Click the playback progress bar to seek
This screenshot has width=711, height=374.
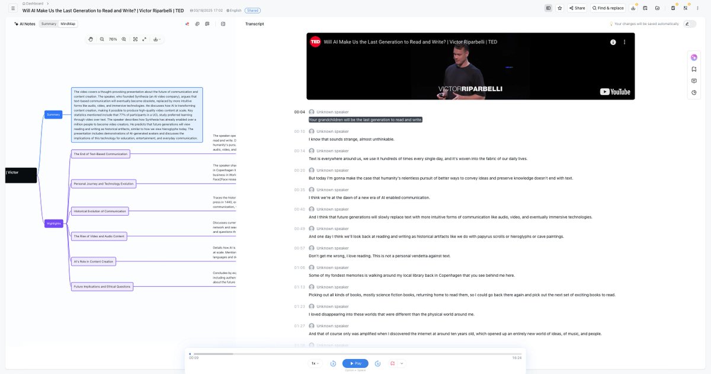point(355,353)
